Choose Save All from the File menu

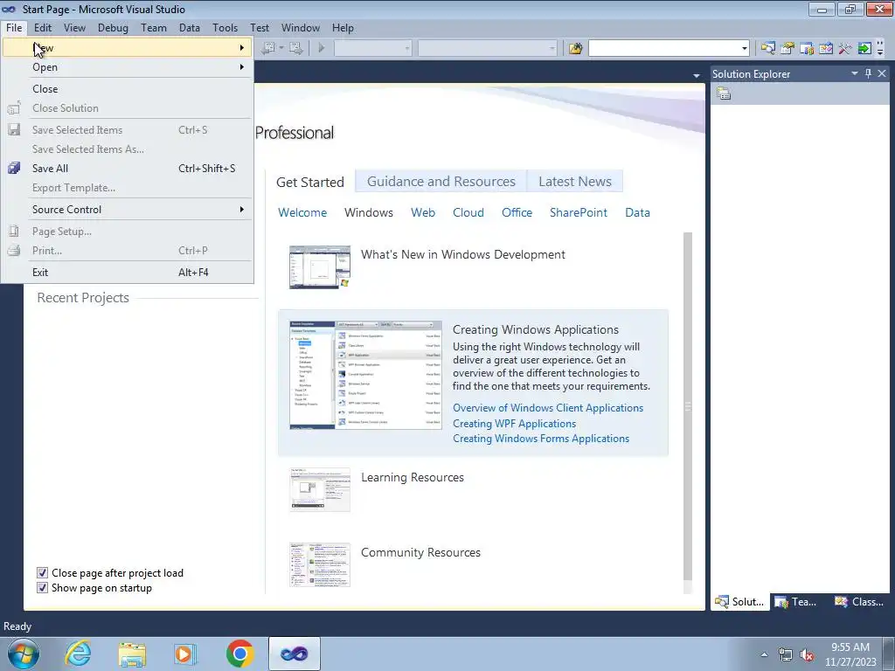[x=128, y=169]
